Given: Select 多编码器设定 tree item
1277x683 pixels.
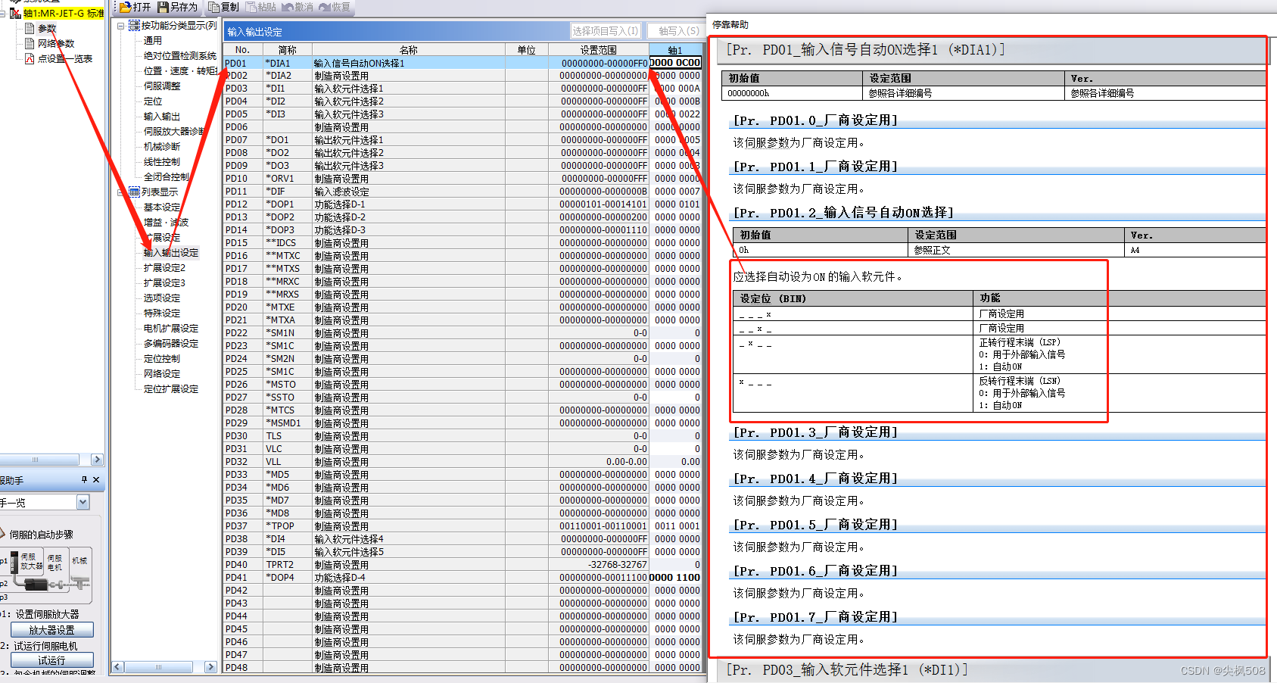Looking at the screenshot, I should click(171, 343).
